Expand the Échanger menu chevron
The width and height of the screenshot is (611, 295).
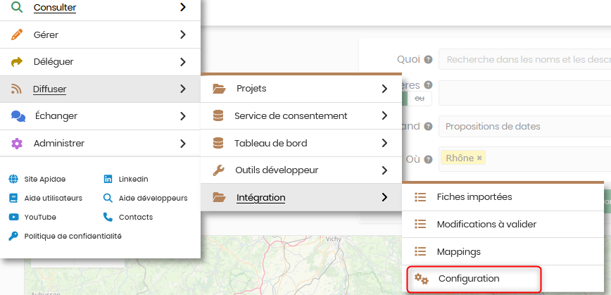coord(183,116)
